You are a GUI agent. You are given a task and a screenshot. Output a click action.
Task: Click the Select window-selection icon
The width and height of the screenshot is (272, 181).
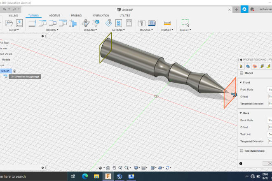185,23
